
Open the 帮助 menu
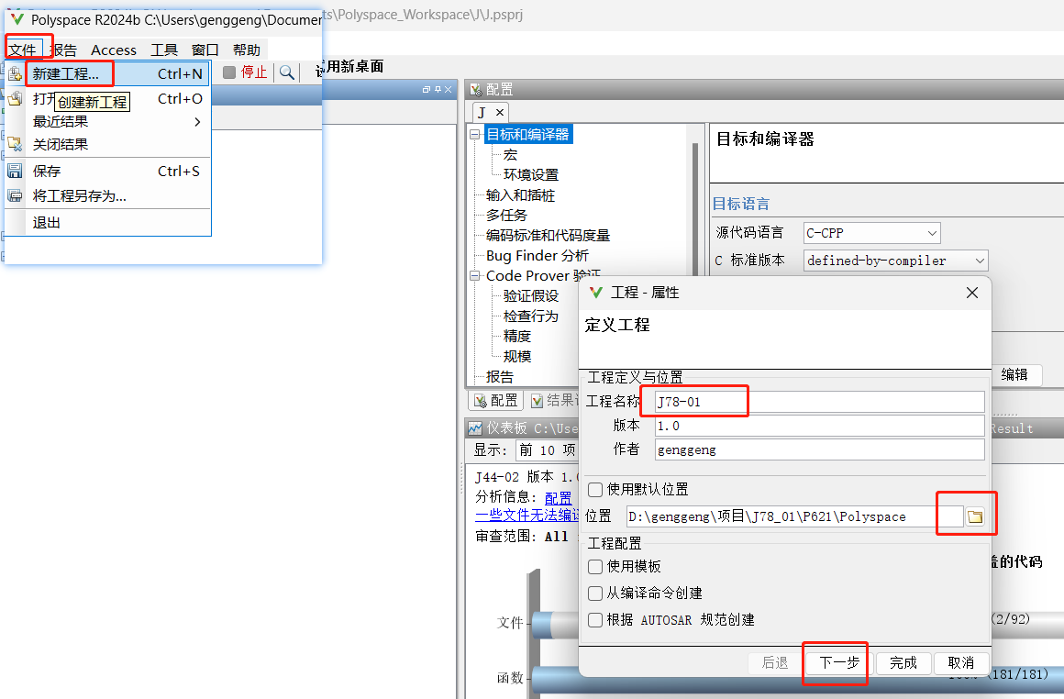(247, 50)
